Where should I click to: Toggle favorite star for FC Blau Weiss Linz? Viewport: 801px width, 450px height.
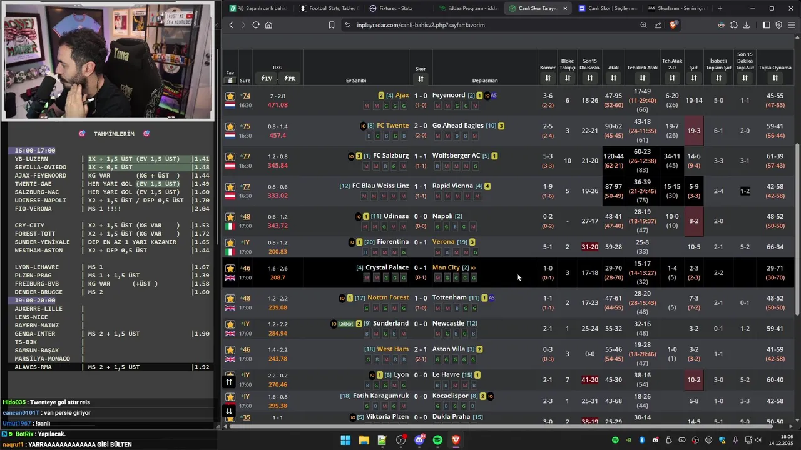click(x=230, y=186)
